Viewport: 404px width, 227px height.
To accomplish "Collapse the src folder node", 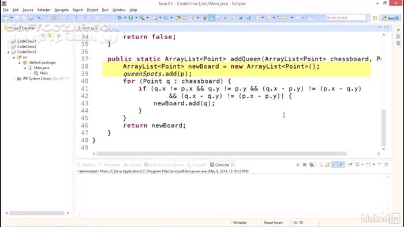I will coord(14,58).
